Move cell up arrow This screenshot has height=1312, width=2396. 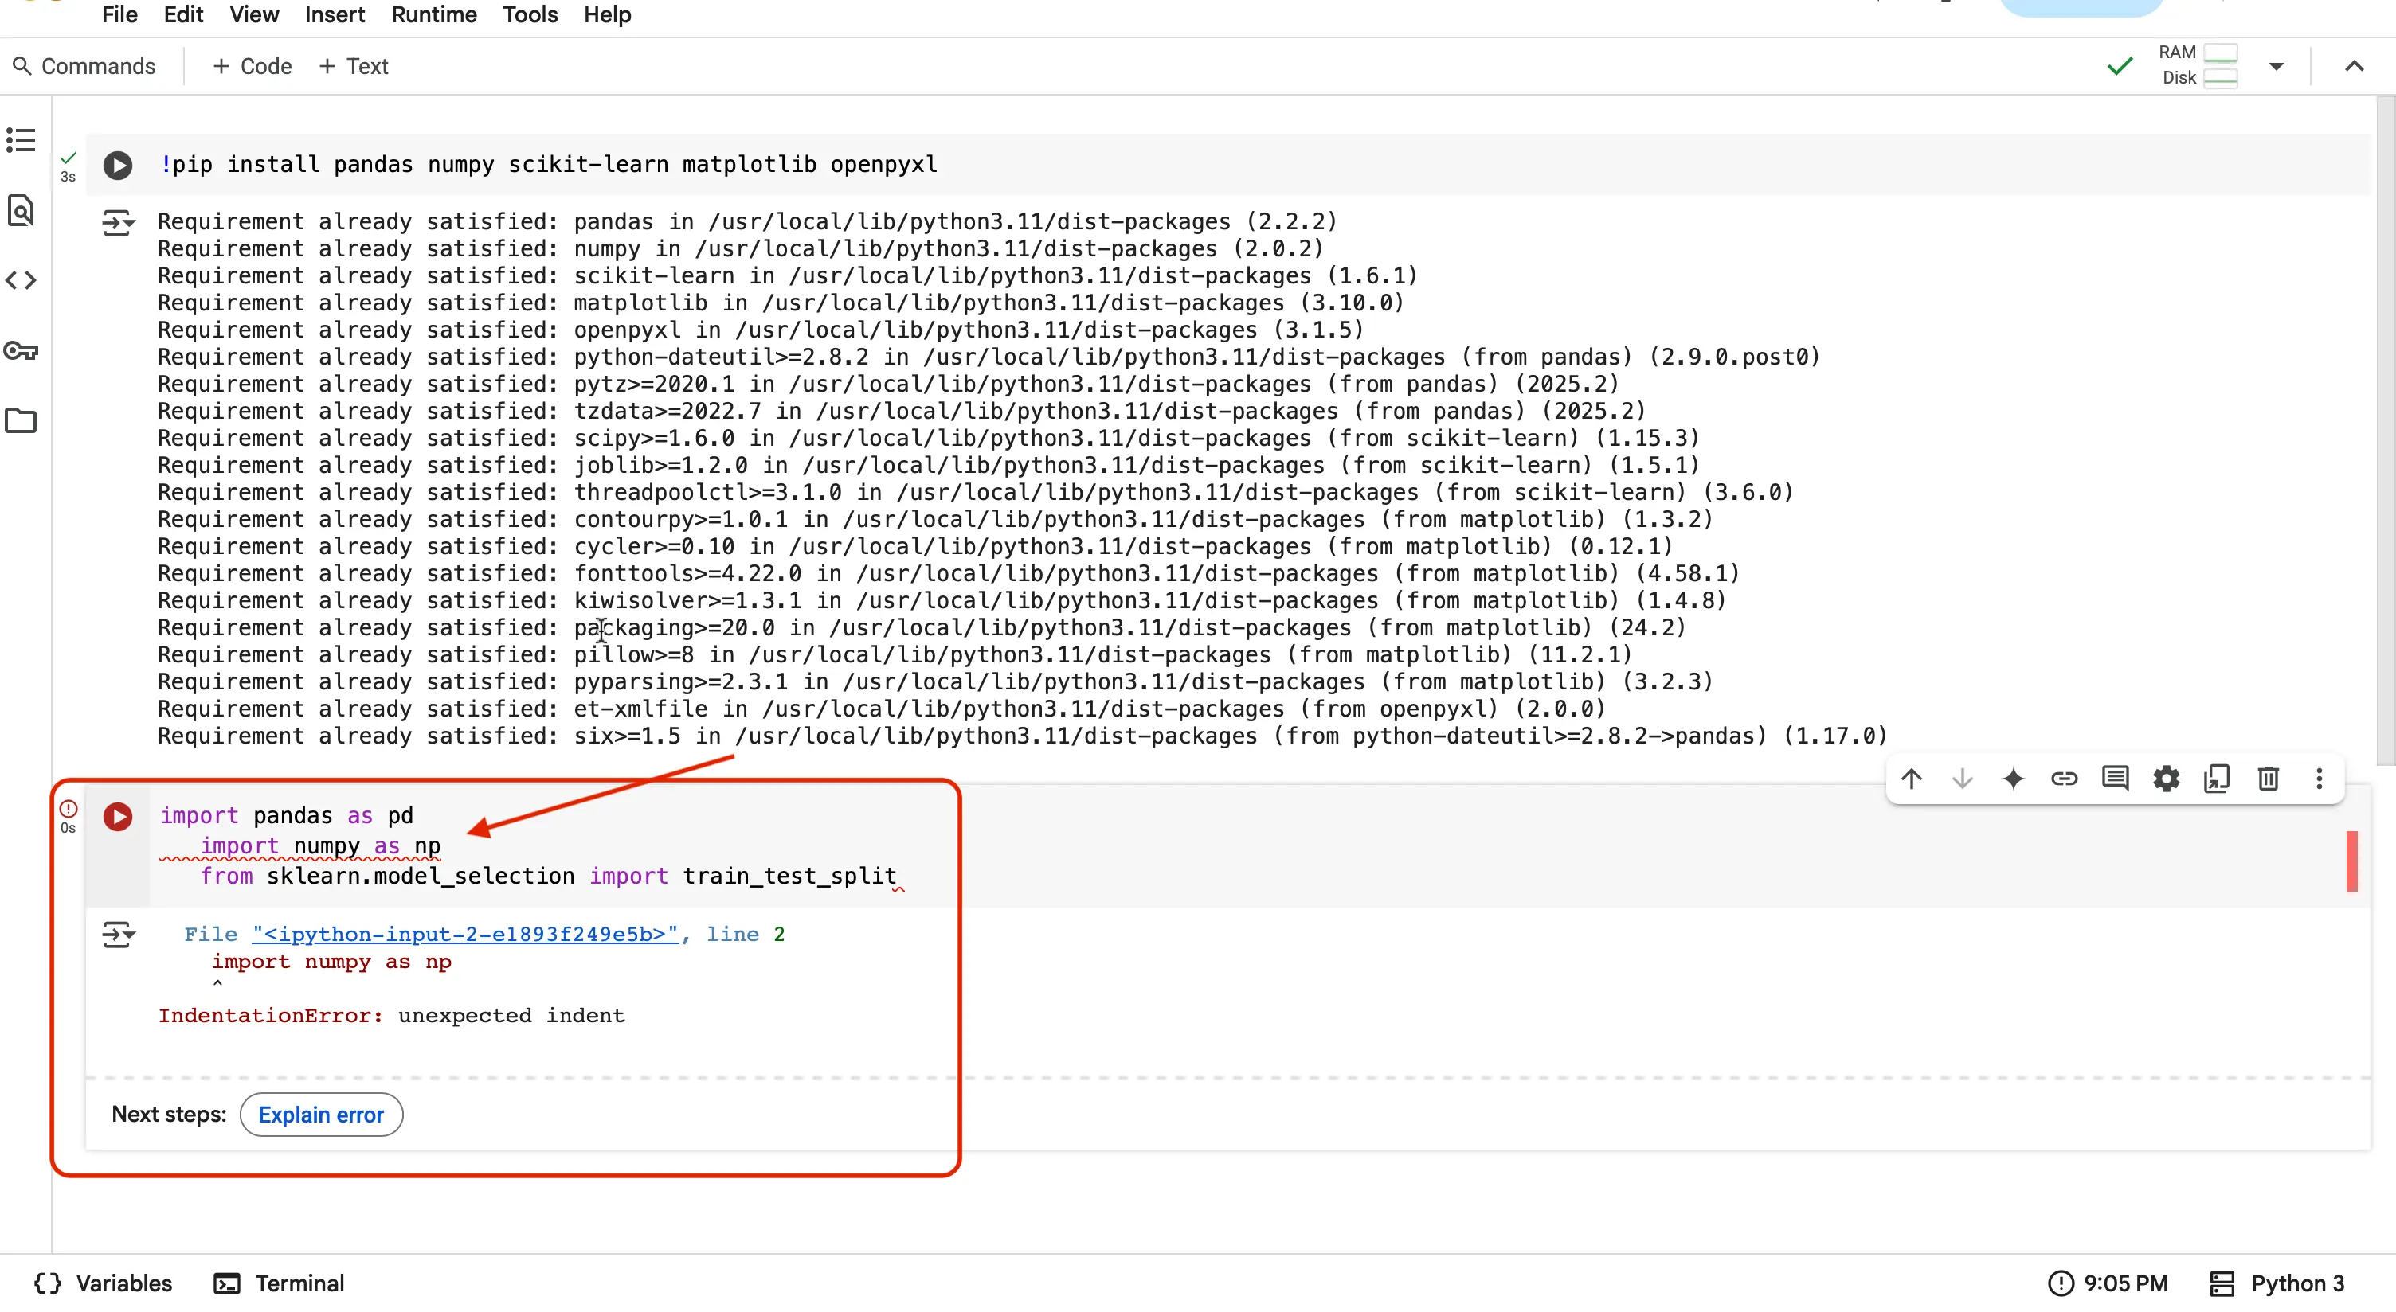(1912, 779)
